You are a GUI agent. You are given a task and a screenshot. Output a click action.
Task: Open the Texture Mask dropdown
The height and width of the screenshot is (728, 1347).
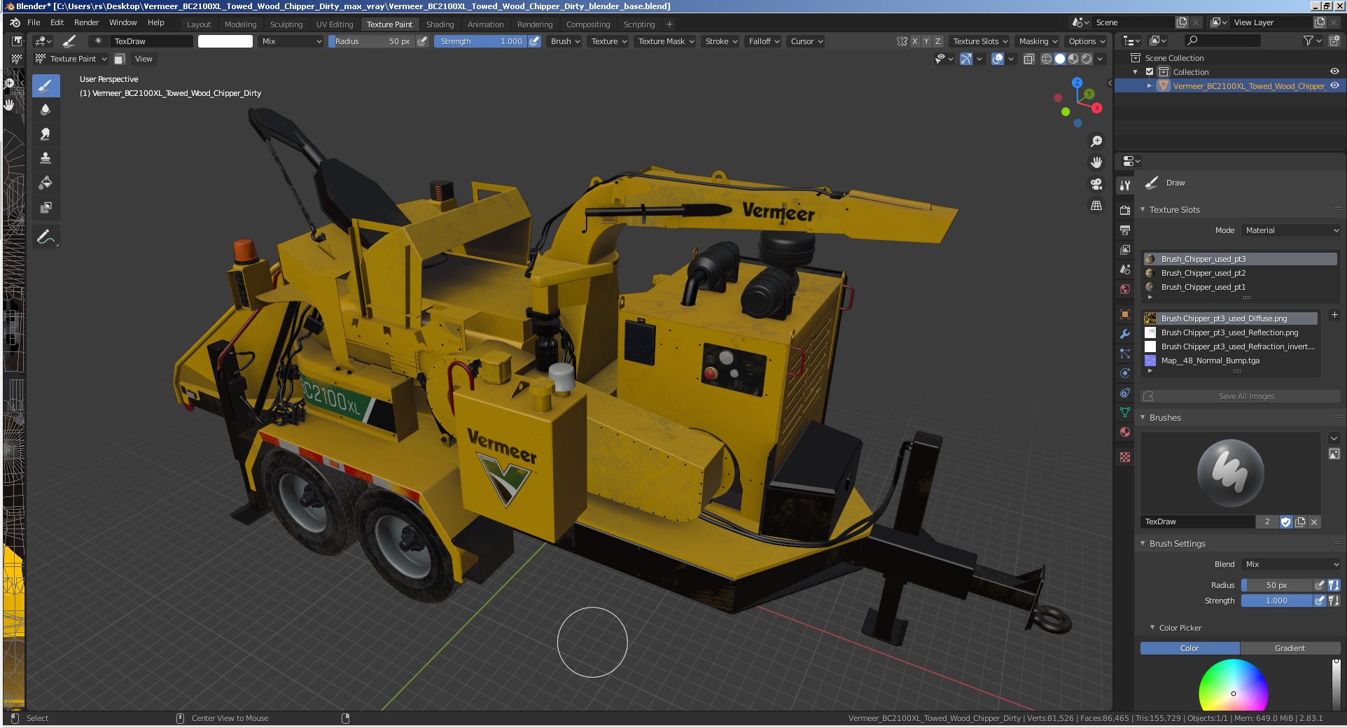click(666, 41)
